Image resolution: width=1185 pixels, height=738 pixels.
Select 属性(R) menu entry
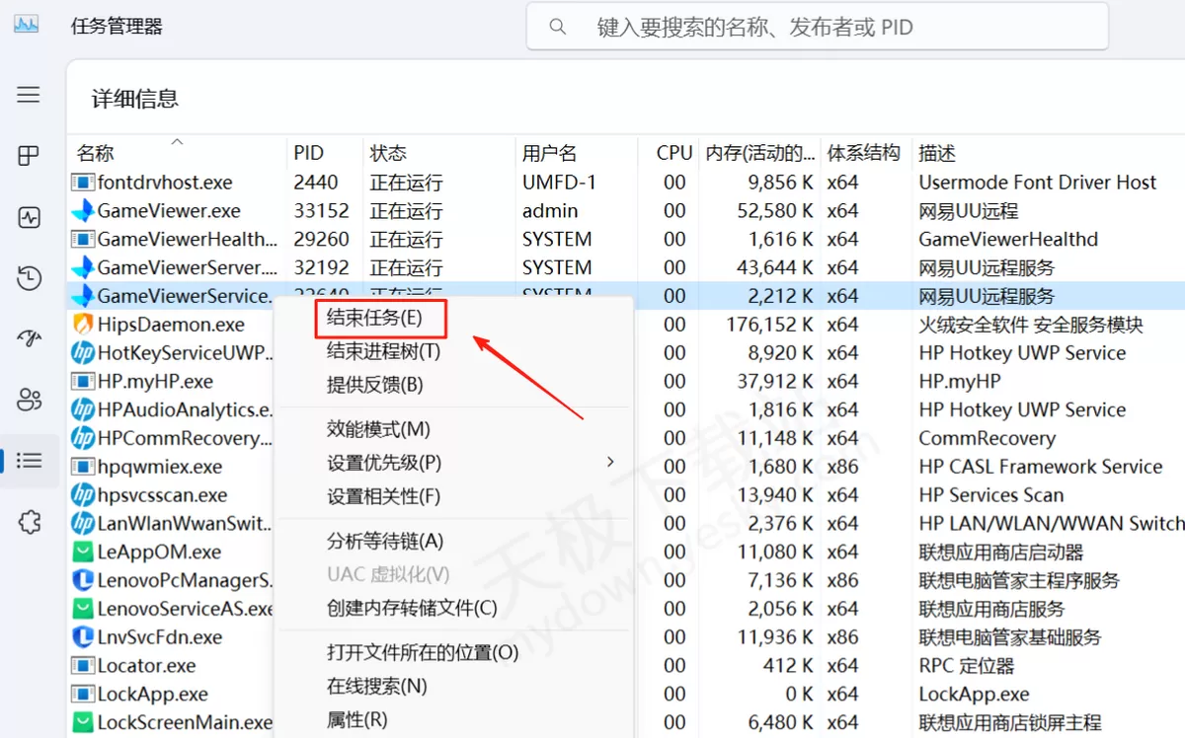[x=356, y=719]
